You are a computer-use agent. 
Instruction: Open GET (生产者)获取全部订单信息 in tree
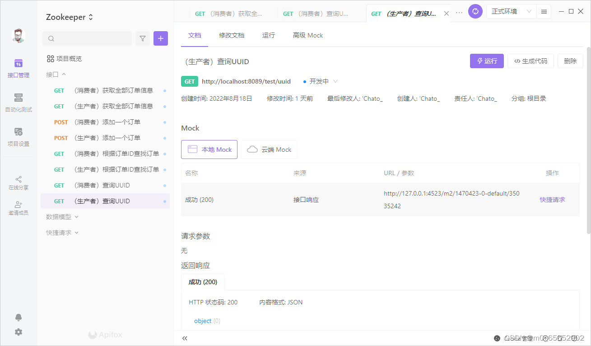coord(105,106)
